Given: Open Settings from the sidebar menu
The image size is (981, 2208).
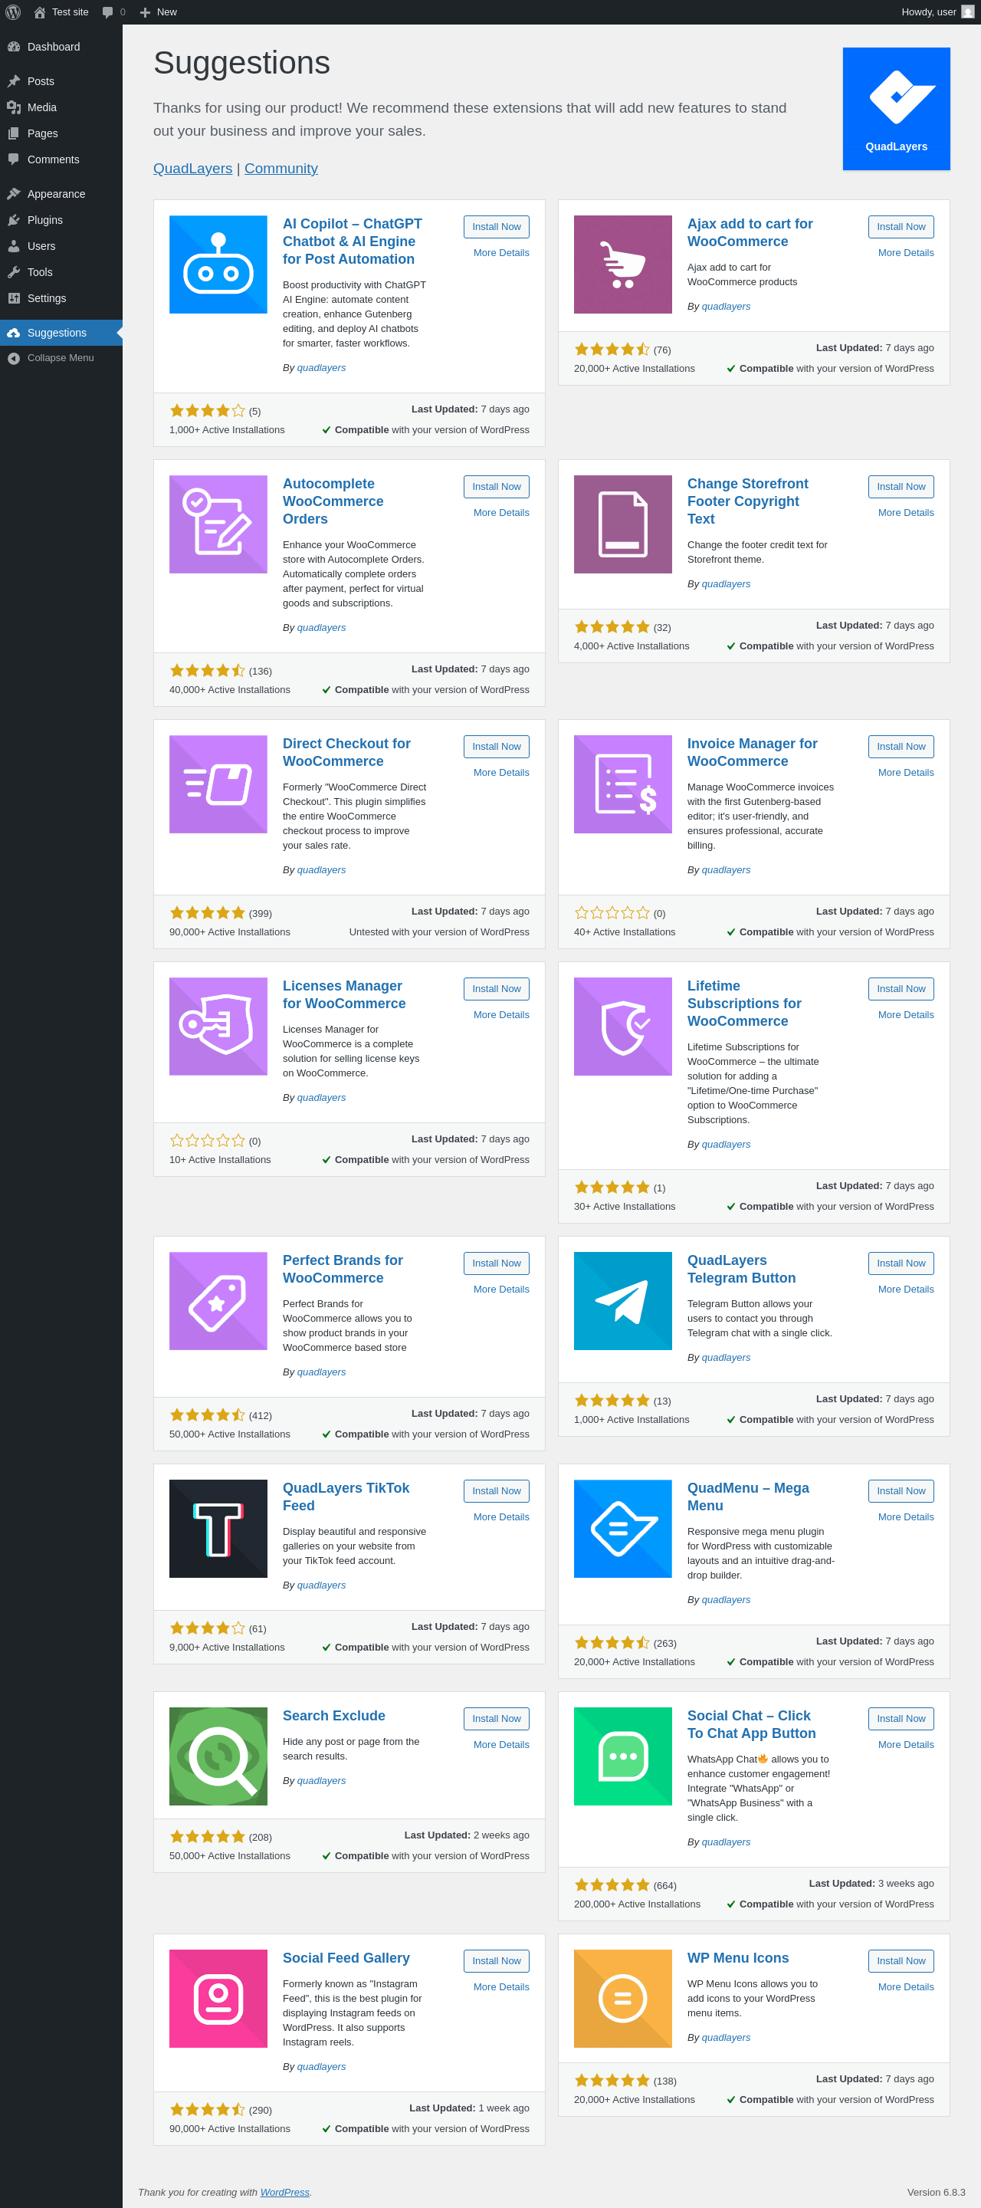Looking at the screenshot, I should (46, 298).
